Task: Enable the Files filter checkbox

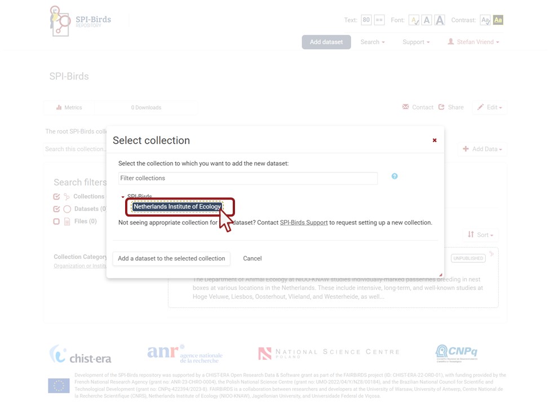Action: pyautogui.click(x=56, y=222)
